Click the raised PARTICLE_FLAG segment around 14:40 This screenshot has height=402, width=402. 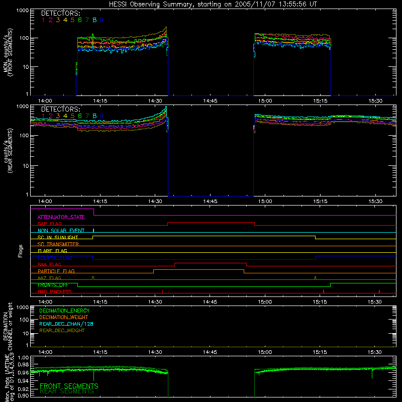pyautogui.click(x=198, y=270)
